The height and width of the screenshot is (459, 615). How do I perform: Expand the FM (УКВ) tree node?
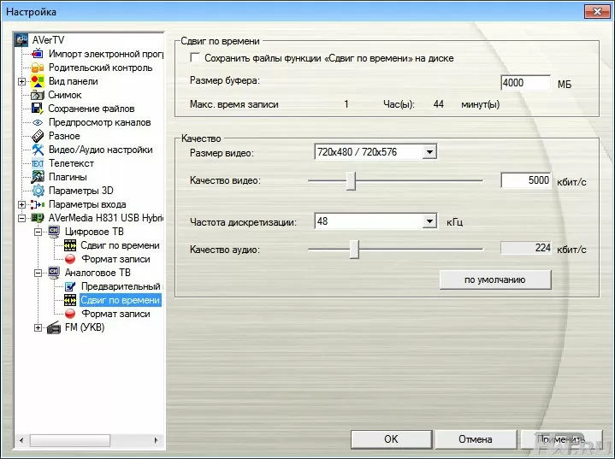coord(38,327)
